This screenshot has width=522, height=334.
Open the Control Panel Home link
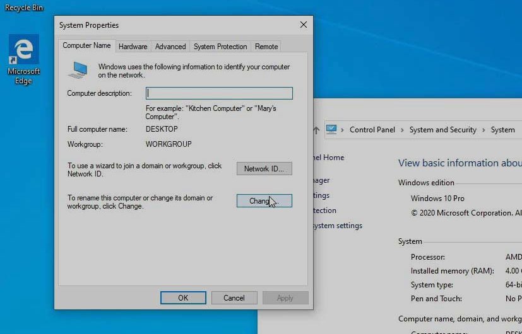[x=329, y=158]
